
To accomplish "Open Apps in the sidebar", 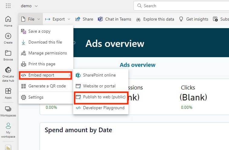I will click(8, 93).
